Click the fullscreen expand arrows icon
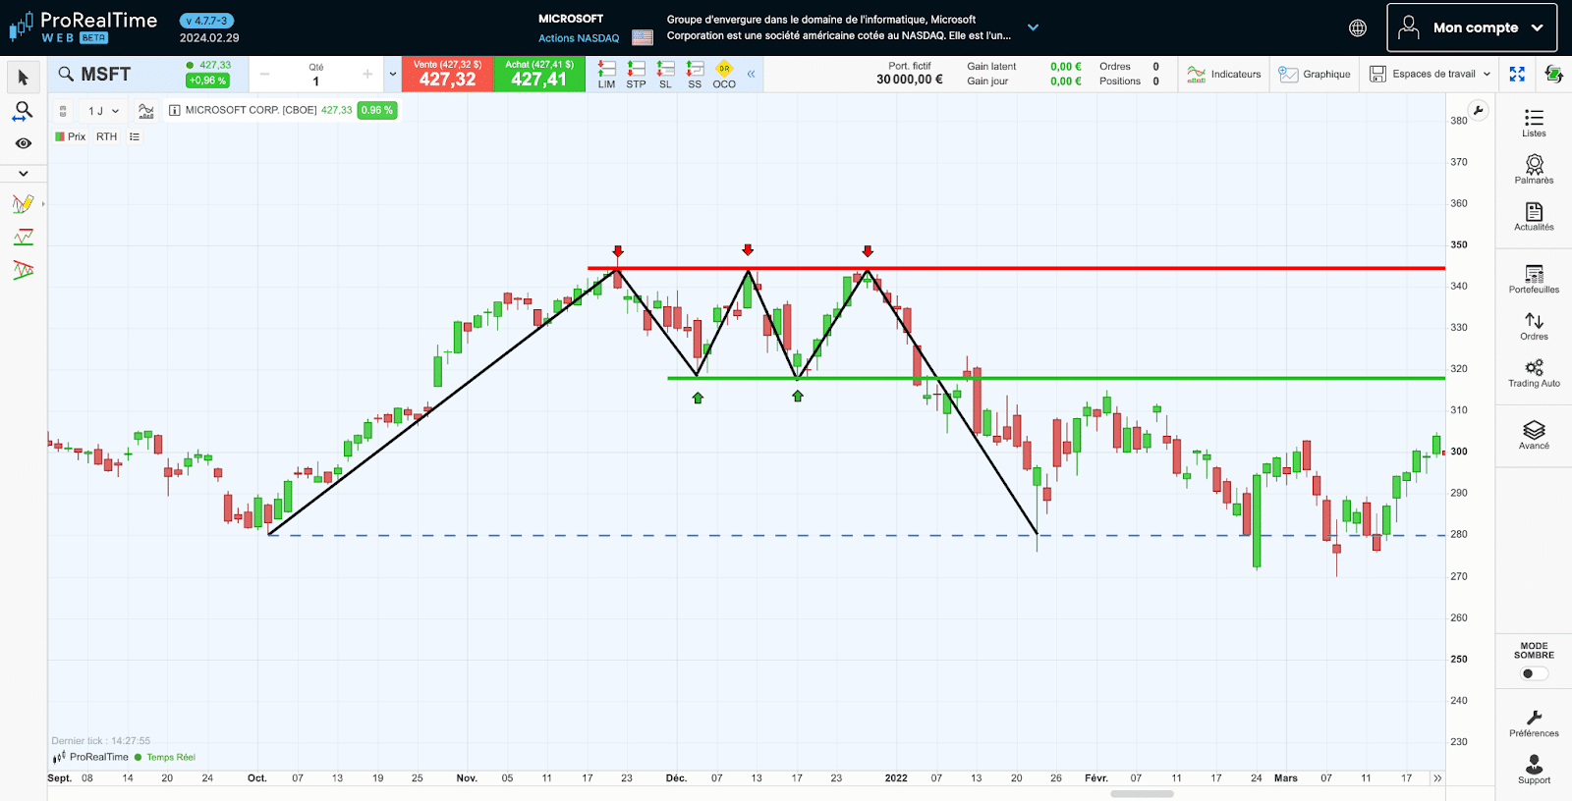The height and width of the screenshot is (801, 1572). click(x=1517, y=74)
